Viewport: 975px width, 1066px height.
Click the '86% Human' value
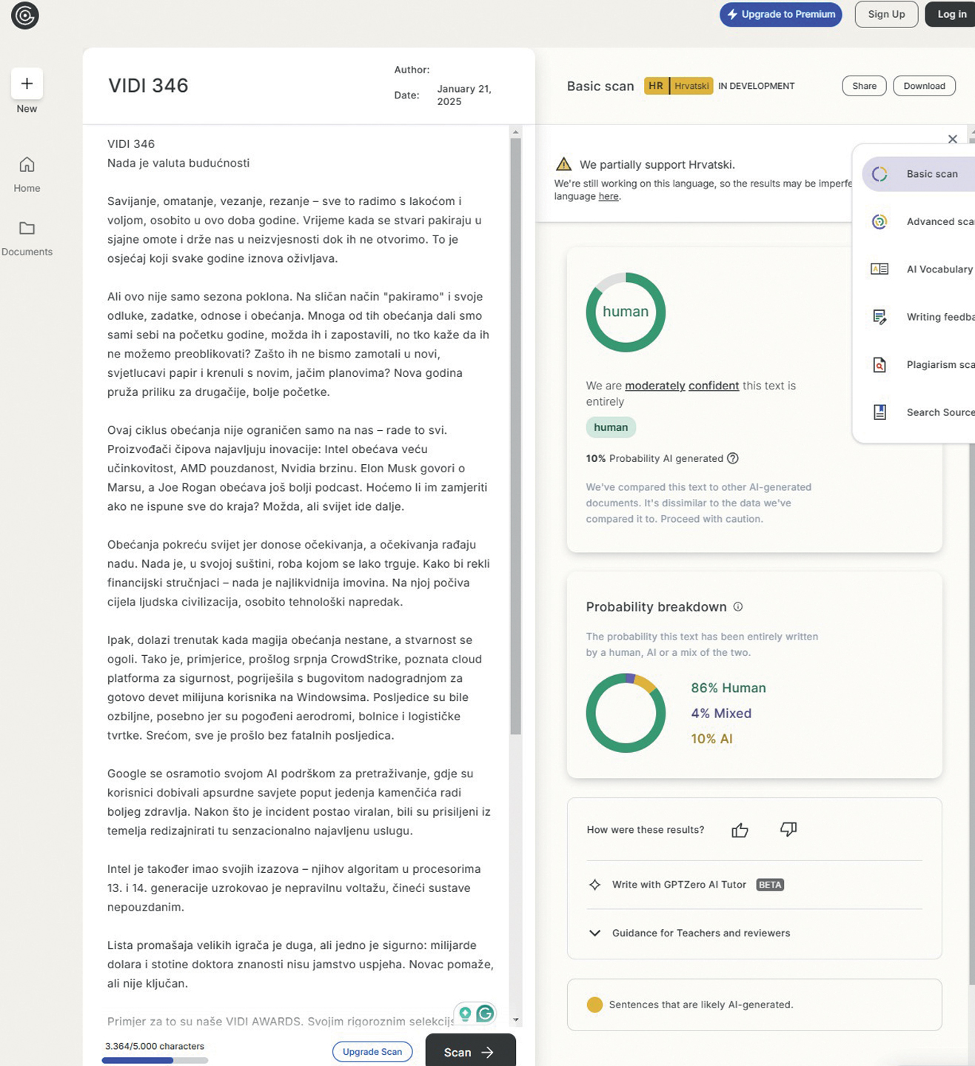tap(728, 688)
